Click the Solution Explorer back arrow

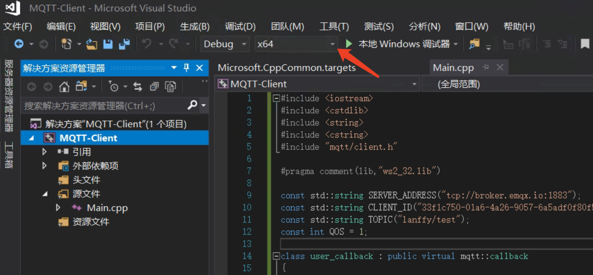click(32, 86)
